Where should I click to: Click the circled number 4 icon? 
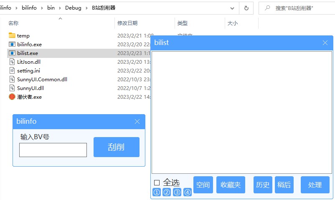[x=188, y=192]
